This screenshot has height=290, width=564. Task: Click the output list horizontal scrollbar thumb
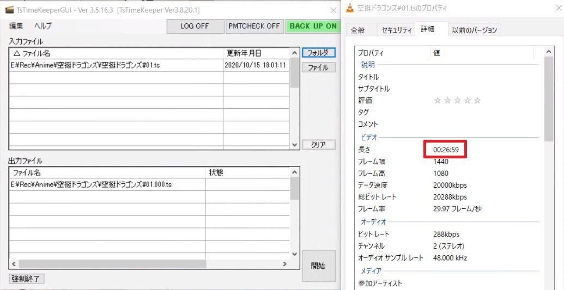pos(113,264)
